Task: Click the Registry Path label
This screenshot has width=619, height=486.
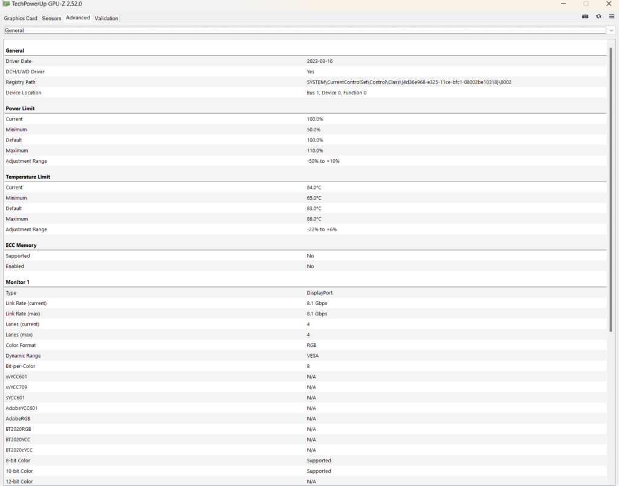Action: (x=21, y=82)
